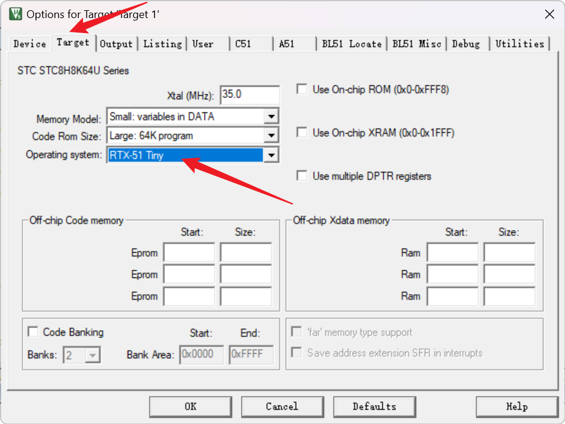Switch to the Debug tab

(x=468, y=44)
